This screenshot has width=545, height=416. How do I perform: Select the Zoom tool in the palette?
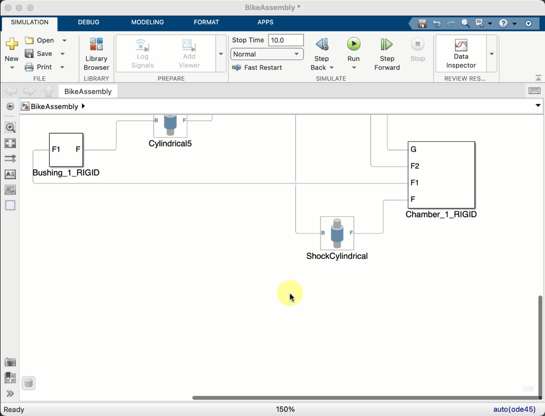pos(10,127)
